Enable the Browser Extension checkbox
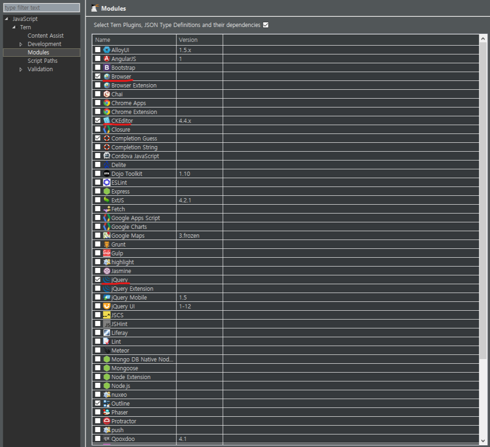The width and height of the screenshot is (490, 447). pos(98,85)
